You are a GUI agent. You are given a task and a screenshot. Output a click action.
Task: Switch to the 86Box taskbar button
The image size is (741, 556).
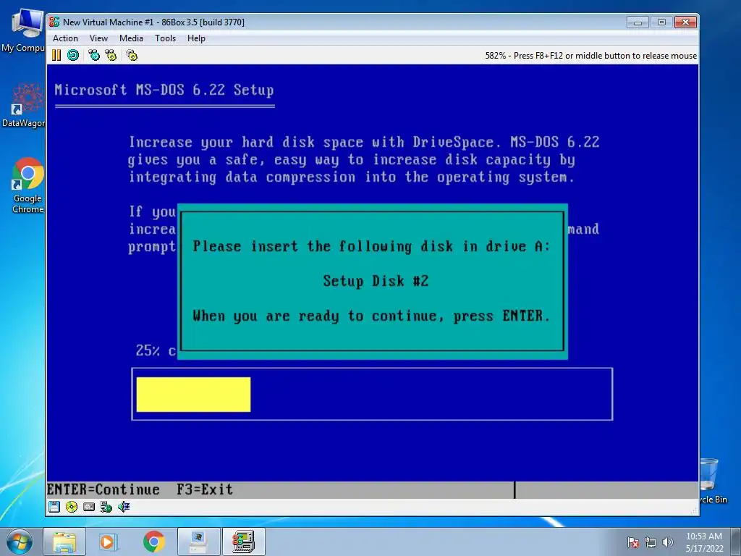[244, 542]
